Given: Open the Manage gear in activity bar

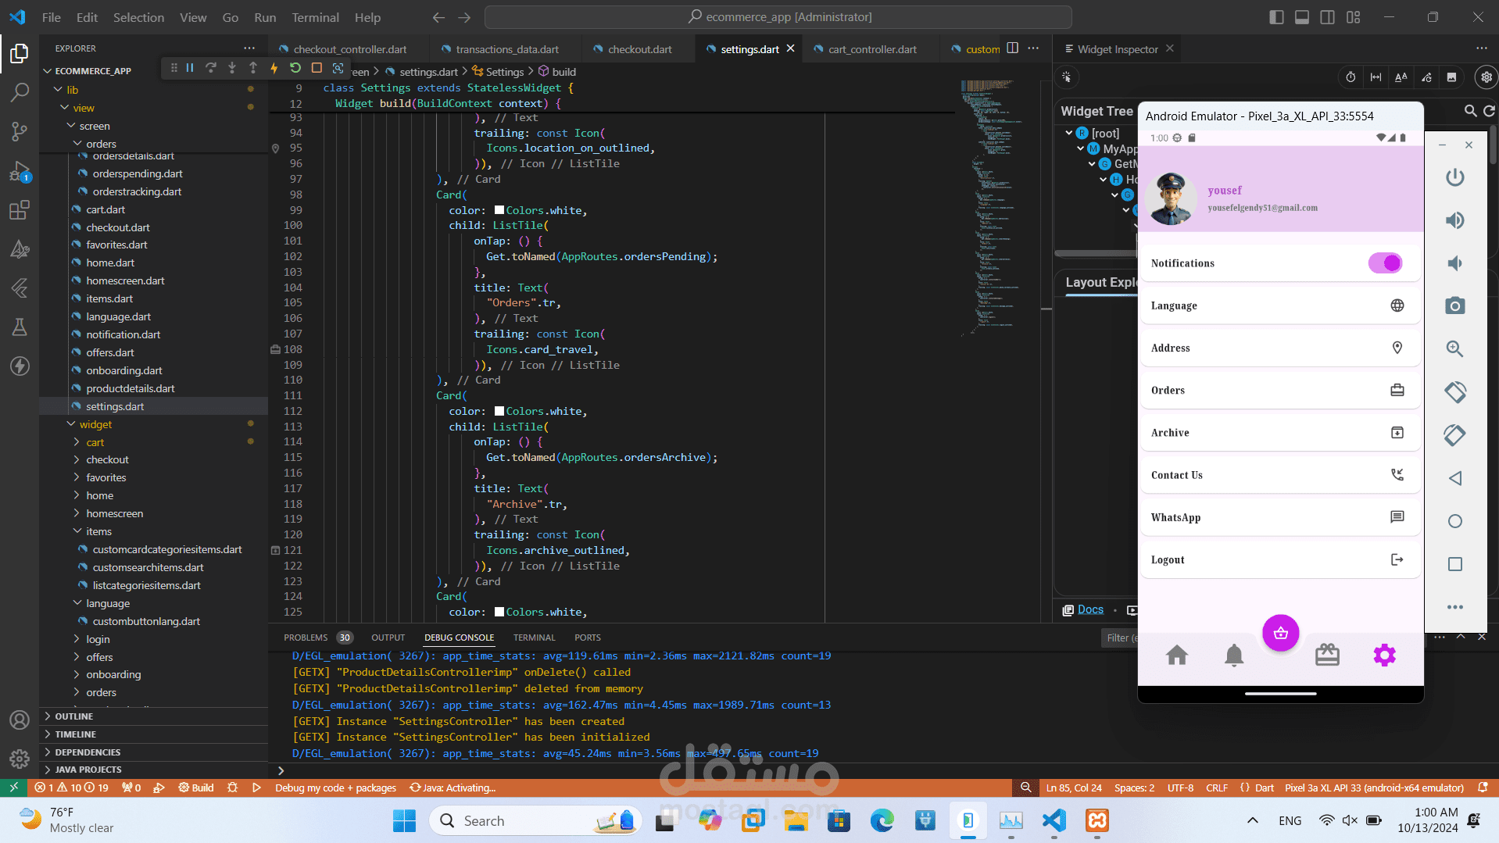Looking at the screenshot, I should (20, 759).
